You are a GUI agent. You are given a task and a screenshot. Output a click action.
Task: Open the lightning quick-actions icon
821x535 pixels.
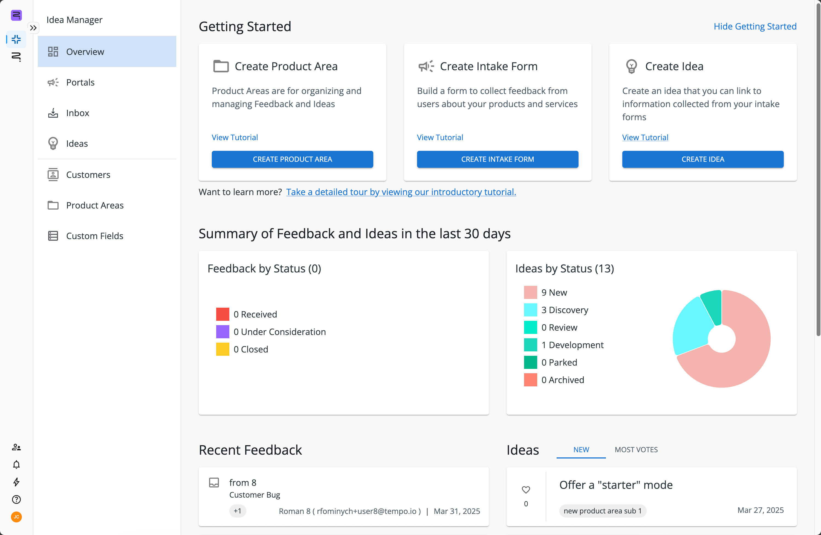pos(16,482)
